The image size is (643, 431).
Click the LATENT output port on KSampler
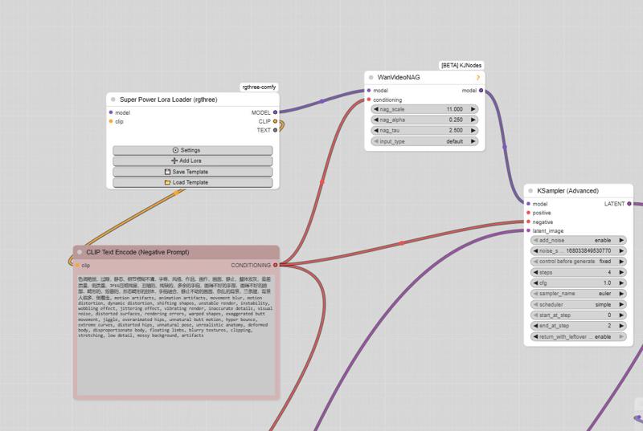click(629, 204)
